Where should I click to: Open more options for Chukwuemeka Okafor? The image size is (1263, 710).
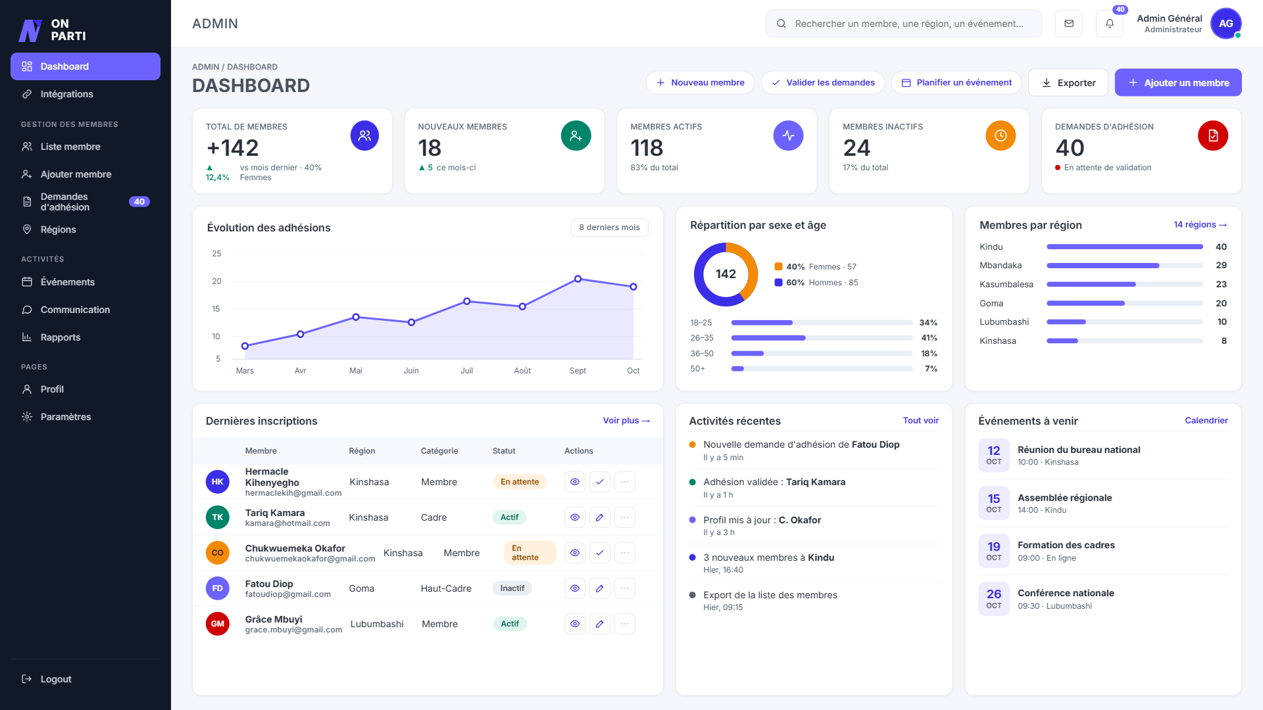(625, 553)
